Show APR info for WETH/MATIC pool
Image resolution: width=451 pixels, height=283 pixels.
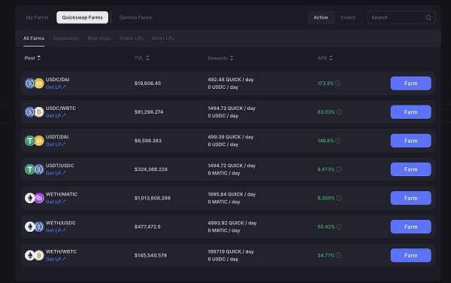click(339, 198)
